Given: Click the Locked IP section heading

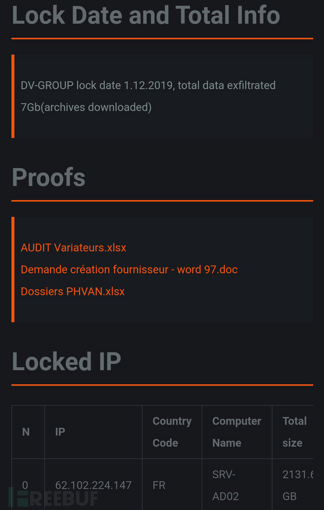Looking at the screenshot, I should pyautogui.click(x=67, y=361).
